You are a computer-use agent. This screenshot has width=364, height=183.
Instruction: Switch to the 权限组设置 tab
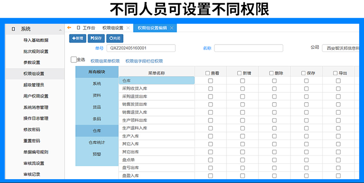tap(113, 28)
